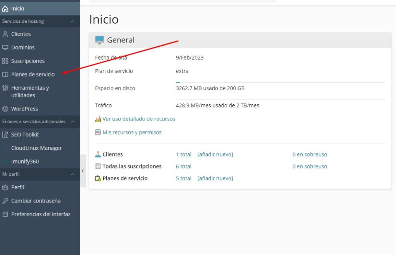Click 428.9 MB/mes usado de 2 TB/mes text

coord(217,105)
